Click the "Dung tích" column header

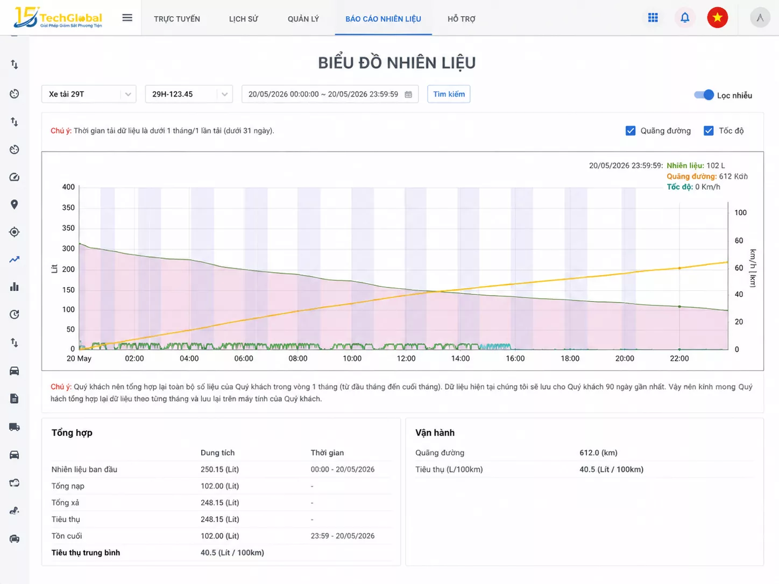point(217,453)
